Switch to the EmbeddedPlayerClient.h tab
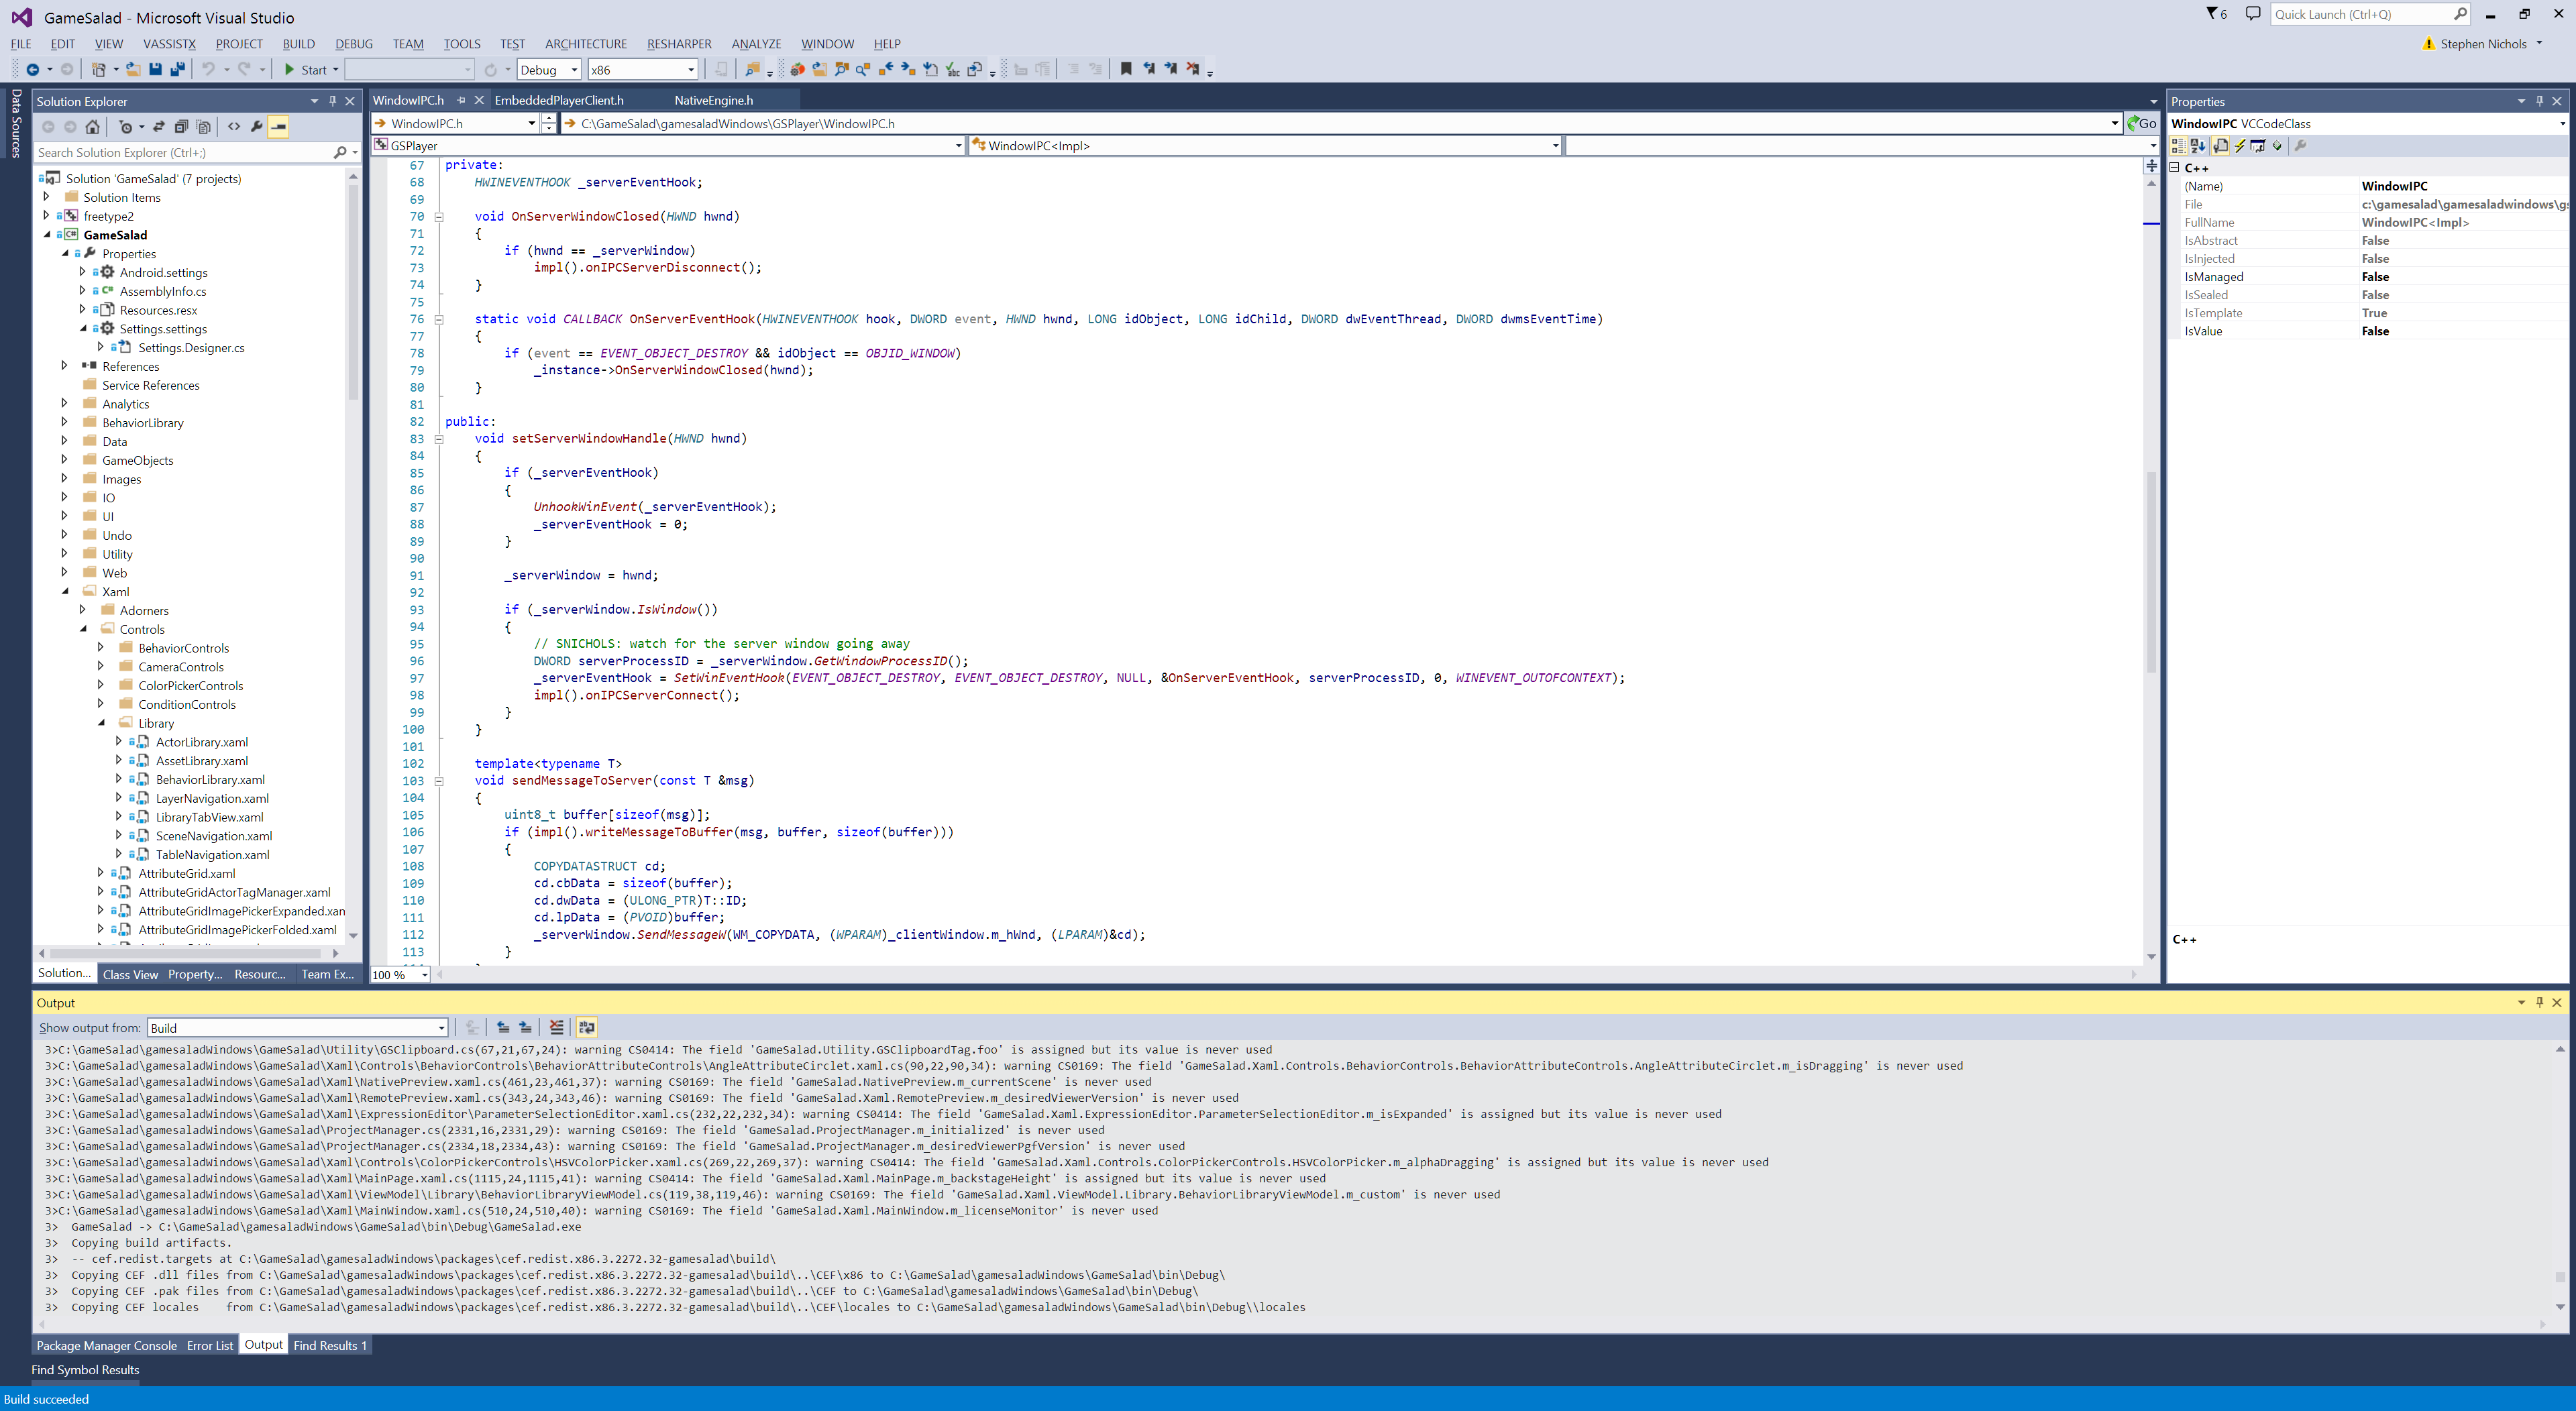 559,100
